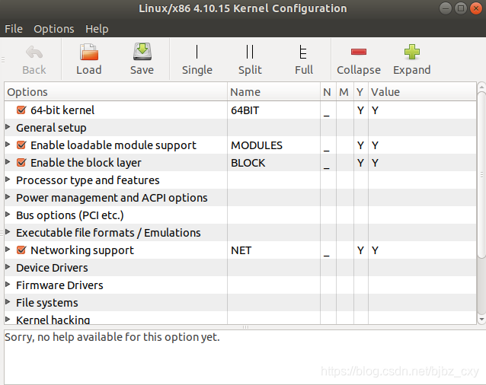Toggle Enable the block layer checkbox
486x385 pixels.
click(x=21, y=163)
